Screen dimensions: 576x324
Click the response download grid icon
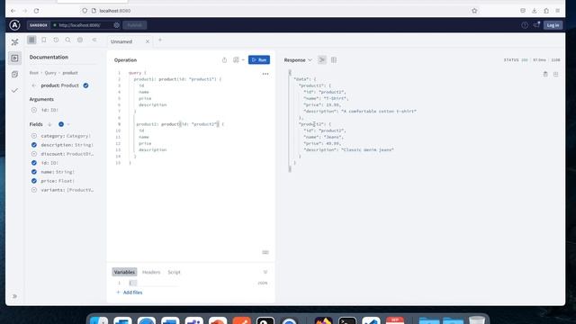[x=556, y=74]
